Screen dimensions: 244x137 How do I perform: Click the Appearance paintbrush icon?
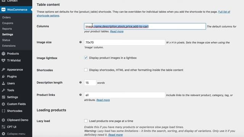(x=3, y=70)
